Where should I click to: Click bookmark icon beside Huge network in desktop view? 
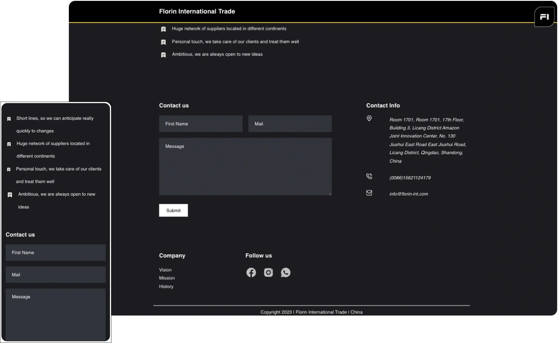coord(164,29)
